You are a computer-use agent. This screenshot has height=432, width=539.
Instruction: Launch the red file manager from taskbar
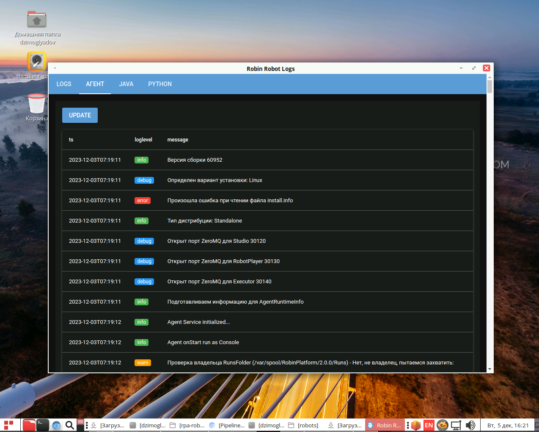click(x=29, y=425)
